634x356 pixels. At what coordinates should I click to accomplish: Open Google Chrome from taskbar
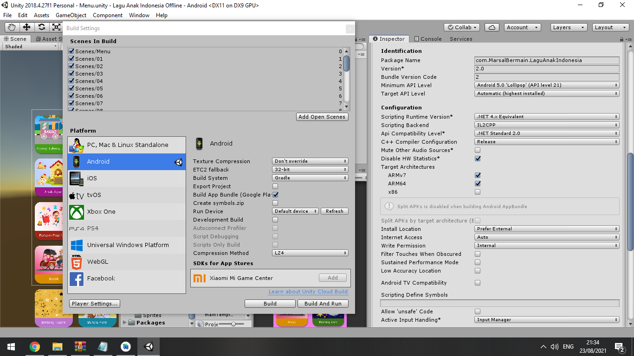point(34,347)
